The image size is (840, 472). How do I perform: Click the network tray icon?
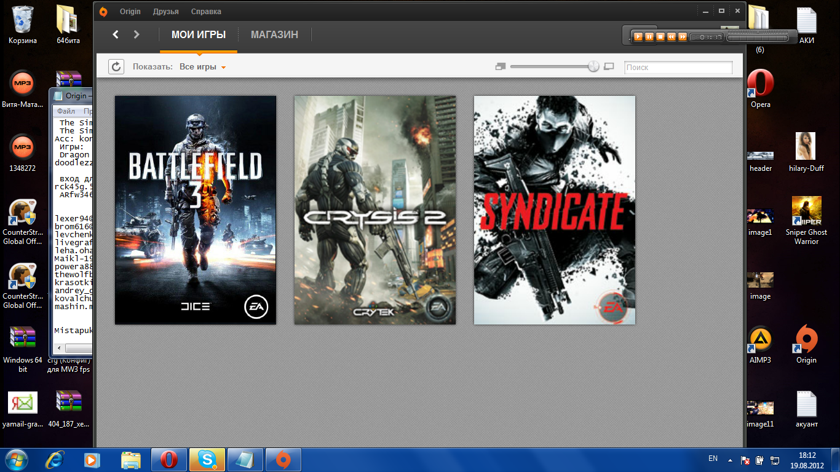click(774, 460)
